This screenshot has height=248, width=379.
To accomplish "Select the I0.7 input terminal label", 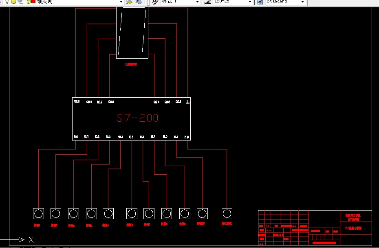I will 153,137.
